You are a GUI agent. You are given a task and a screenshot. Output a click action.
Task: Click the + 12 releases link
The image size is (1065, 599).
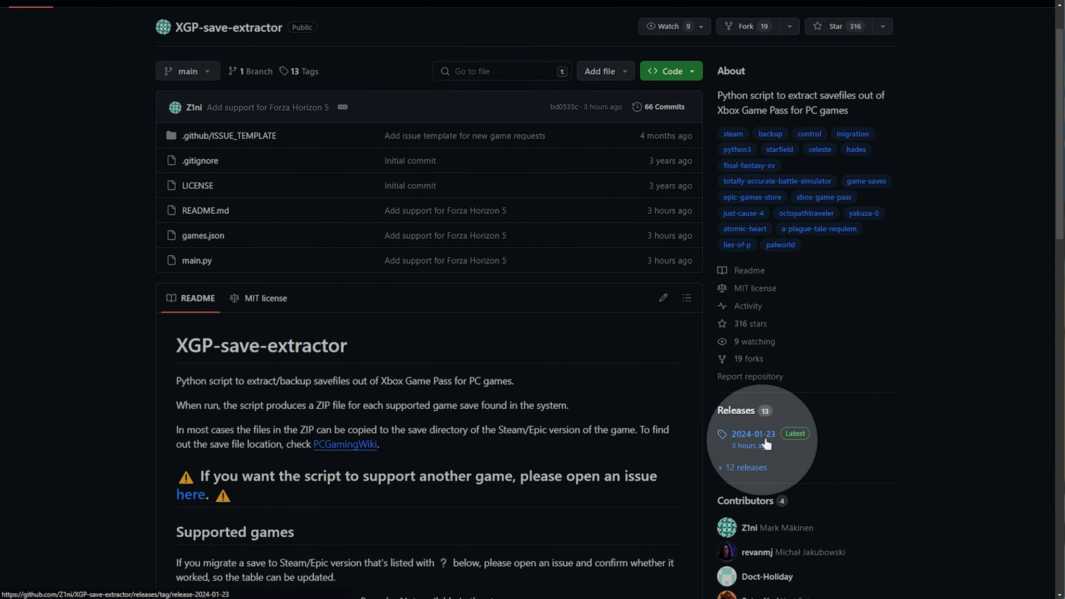742,467
